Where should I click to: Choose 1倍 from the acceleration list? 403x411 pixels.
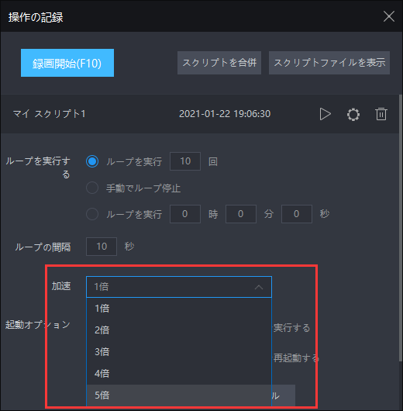[179, 309]
